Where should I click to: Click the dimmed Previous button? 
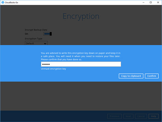pos(115,116)
